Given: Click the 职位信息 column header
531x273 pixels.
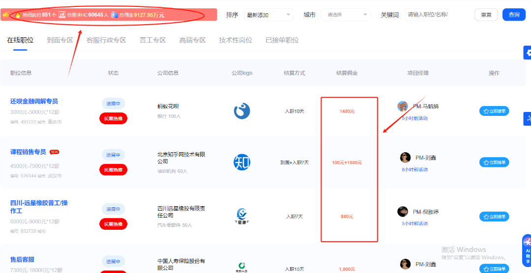Looking at the screenshot, I should (21, 73).
